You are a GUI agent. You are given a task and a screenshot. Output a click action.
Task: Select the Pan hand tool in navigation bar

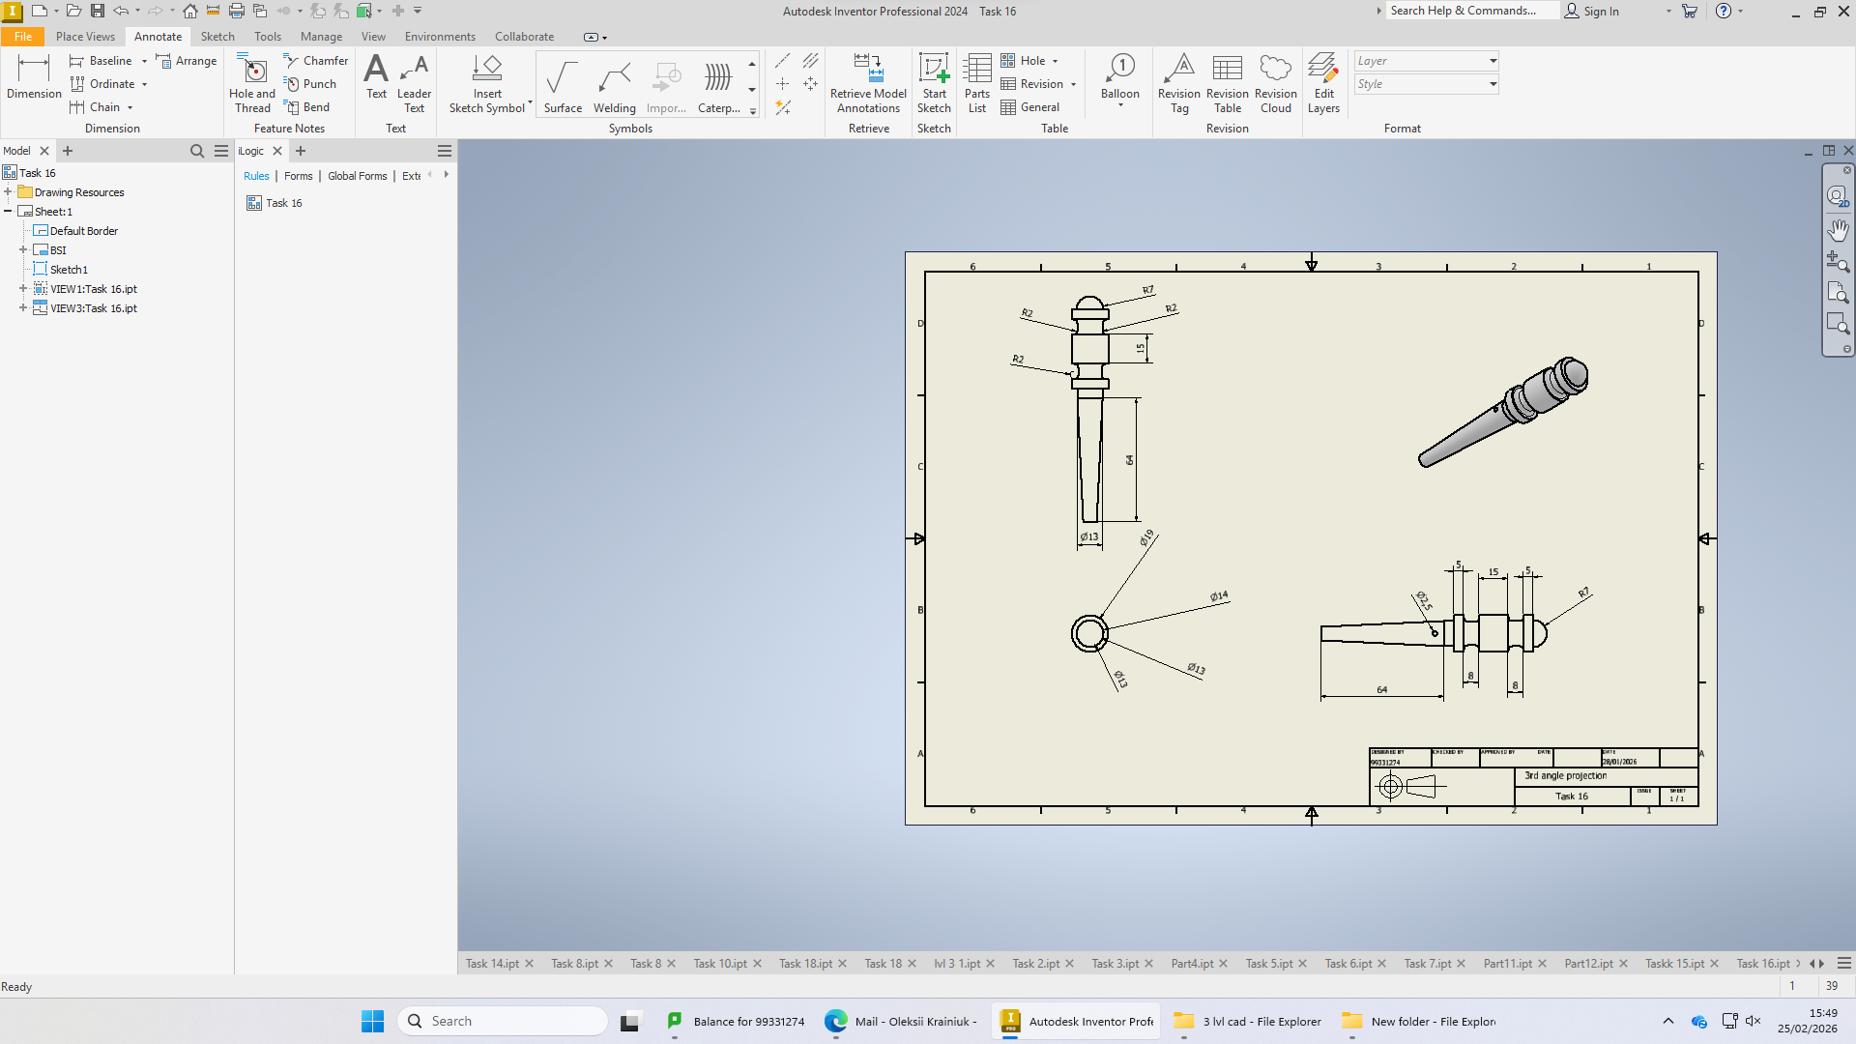1838,229
